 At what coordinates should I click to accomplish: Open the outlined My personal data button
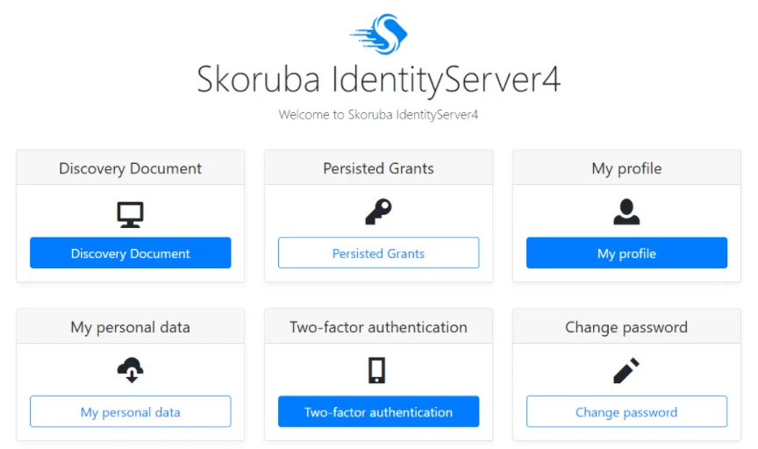(x=131, y=411)
